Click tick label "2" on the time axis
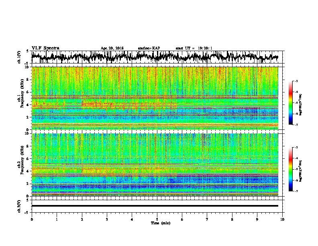318x246 pixels. coord(82,219)
